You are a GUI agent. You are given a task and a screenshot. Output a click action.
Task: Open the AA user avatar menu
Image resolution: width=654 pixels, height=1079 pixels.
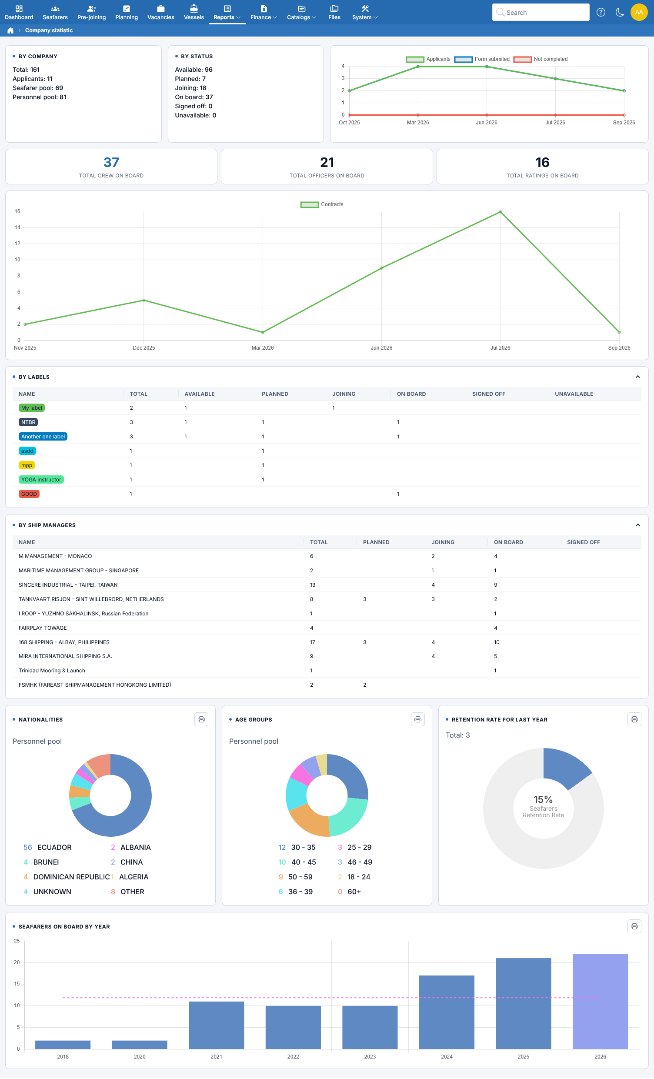pos(639,12)
